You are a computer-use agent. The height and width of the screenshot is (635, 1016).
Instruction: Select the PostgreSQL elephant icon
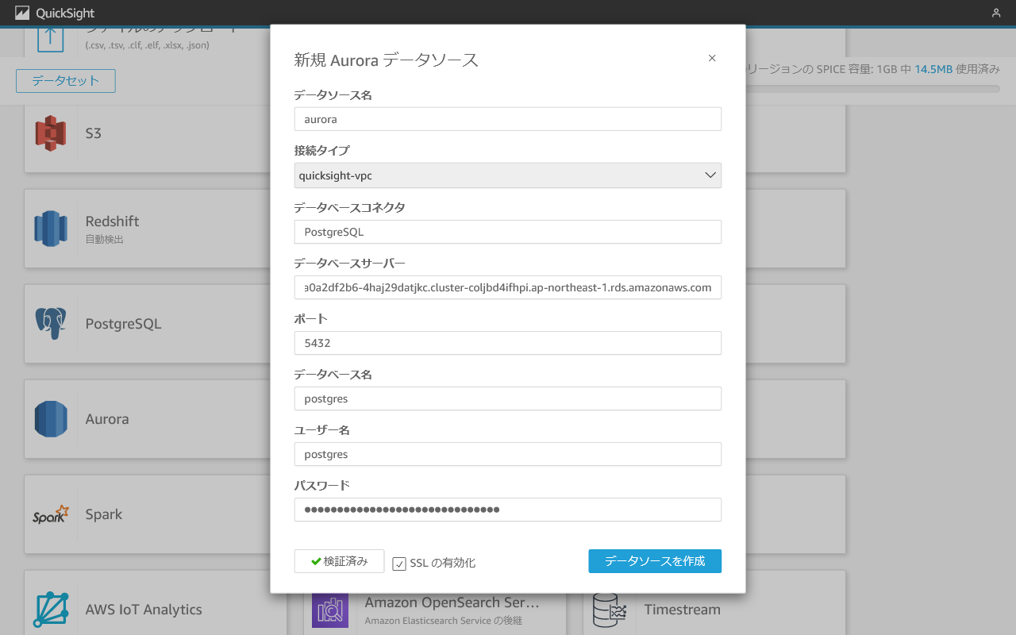(51, 324)
